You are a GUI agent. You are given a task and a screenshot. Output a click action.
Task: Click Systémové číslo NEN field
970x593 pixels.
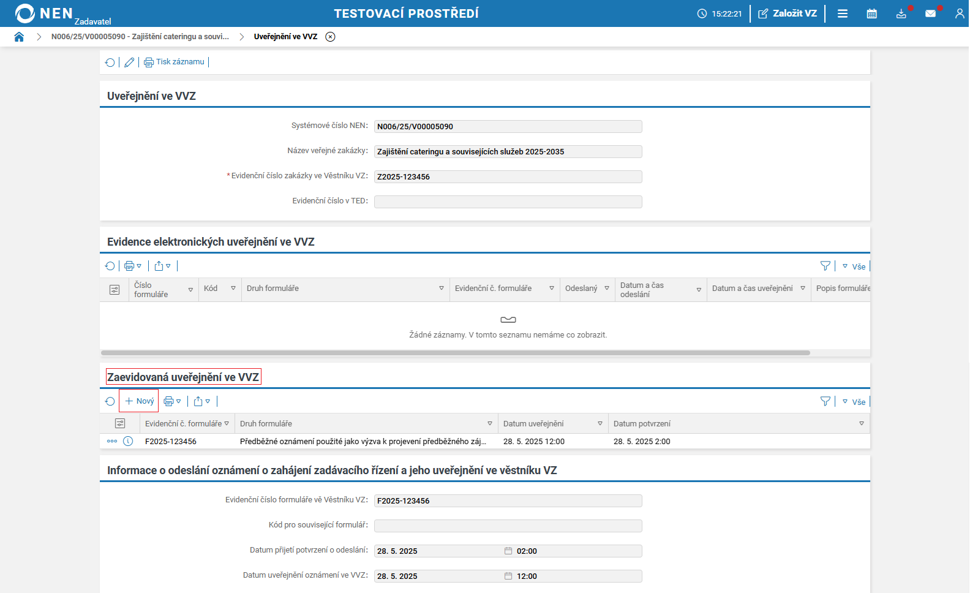pos(508,126)
